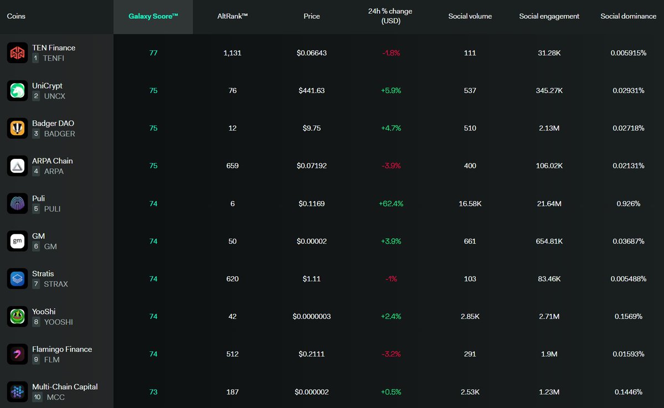The height and width of the screenshot is (408, 664).
Task: Sort by 24h % change column
Action: 390,17
